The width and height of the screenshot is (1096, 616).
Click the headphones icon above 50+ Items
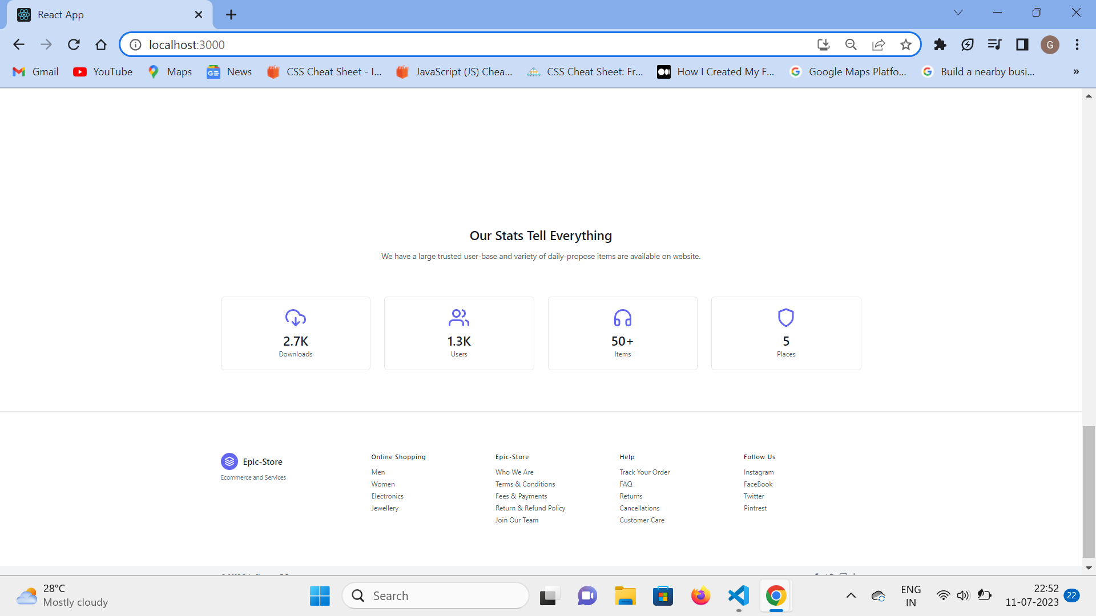click(622, 318)
